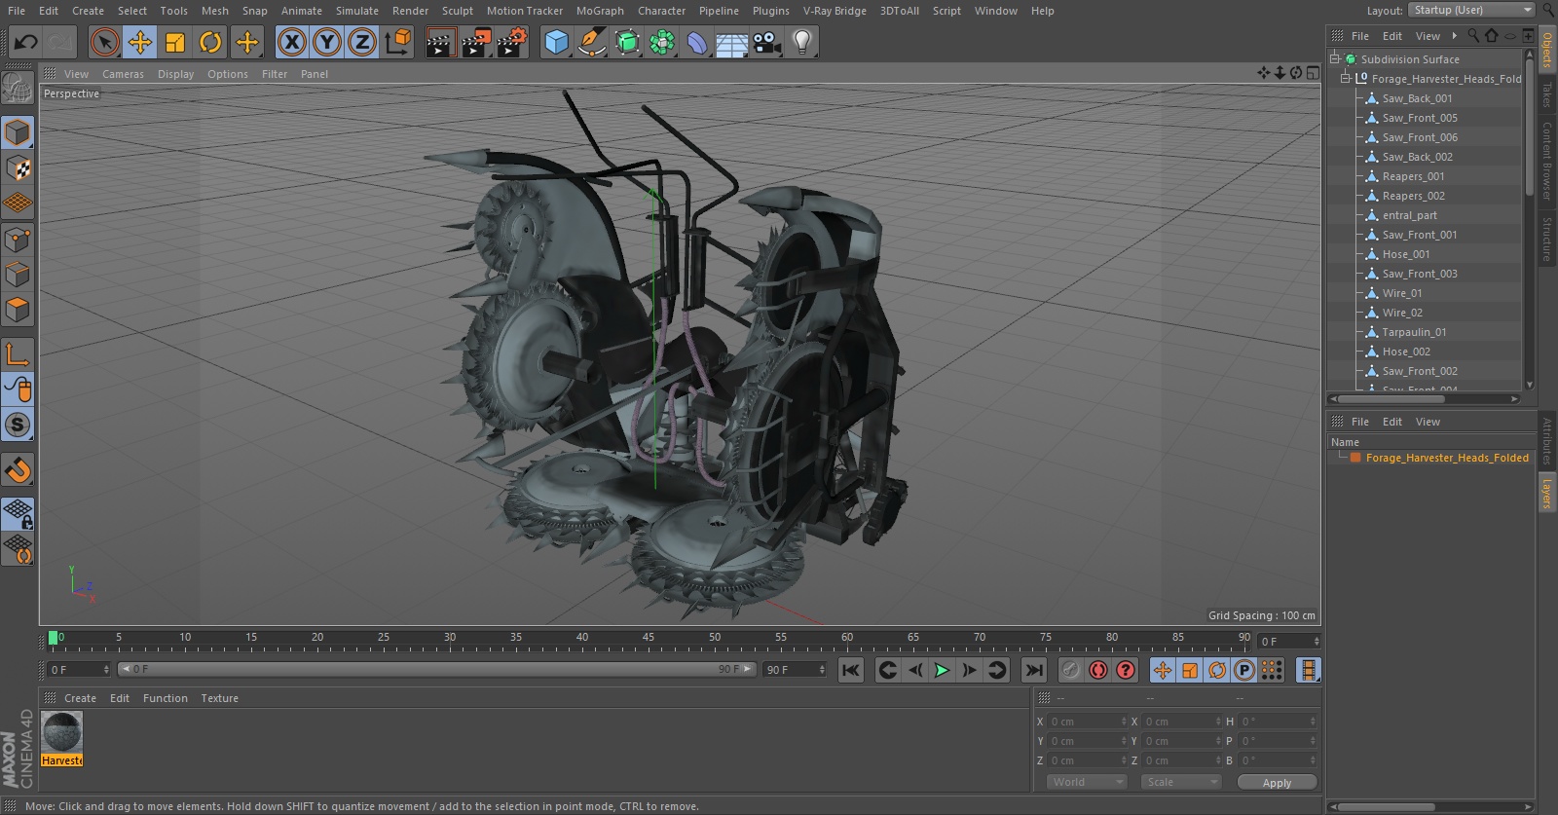Add a light object

click(x=802, y=42)
